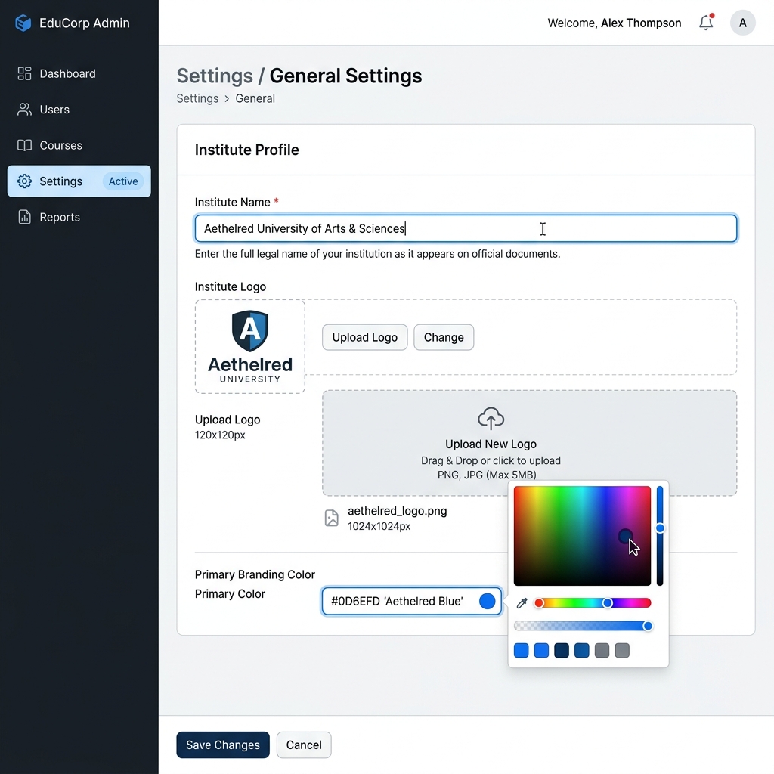Open Courses in the sidebar

point(79,145)
